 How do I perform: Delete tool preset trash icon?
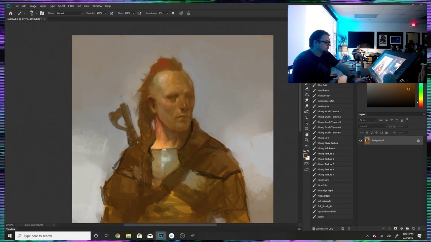click(x=349, y=229)
